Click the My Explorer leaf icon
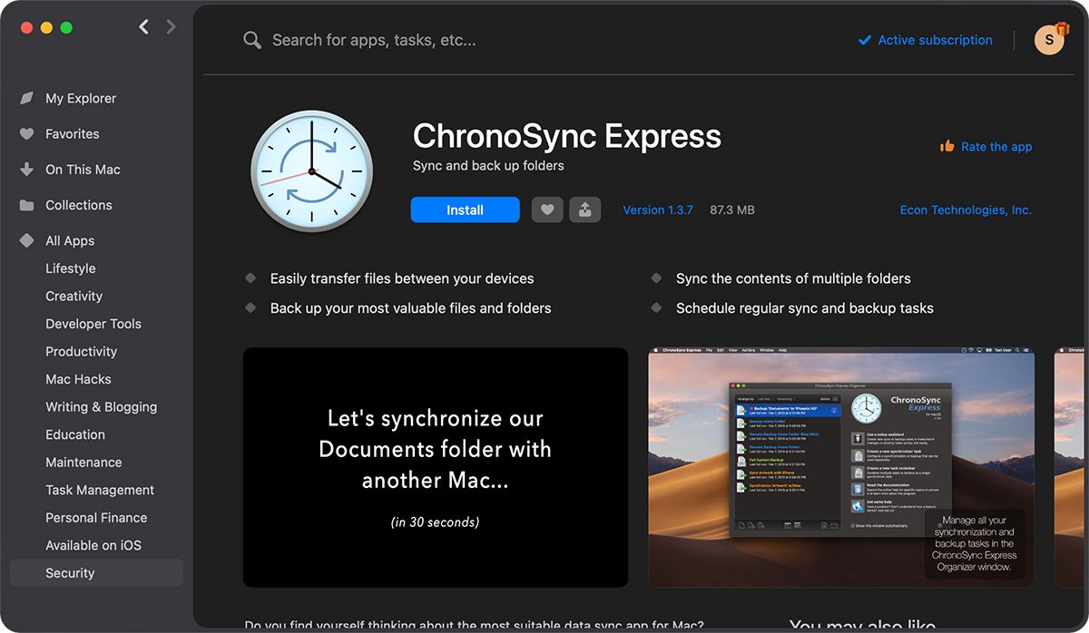Image resolution: width=1089 pixels, height=633 pixels. (27, 98)
